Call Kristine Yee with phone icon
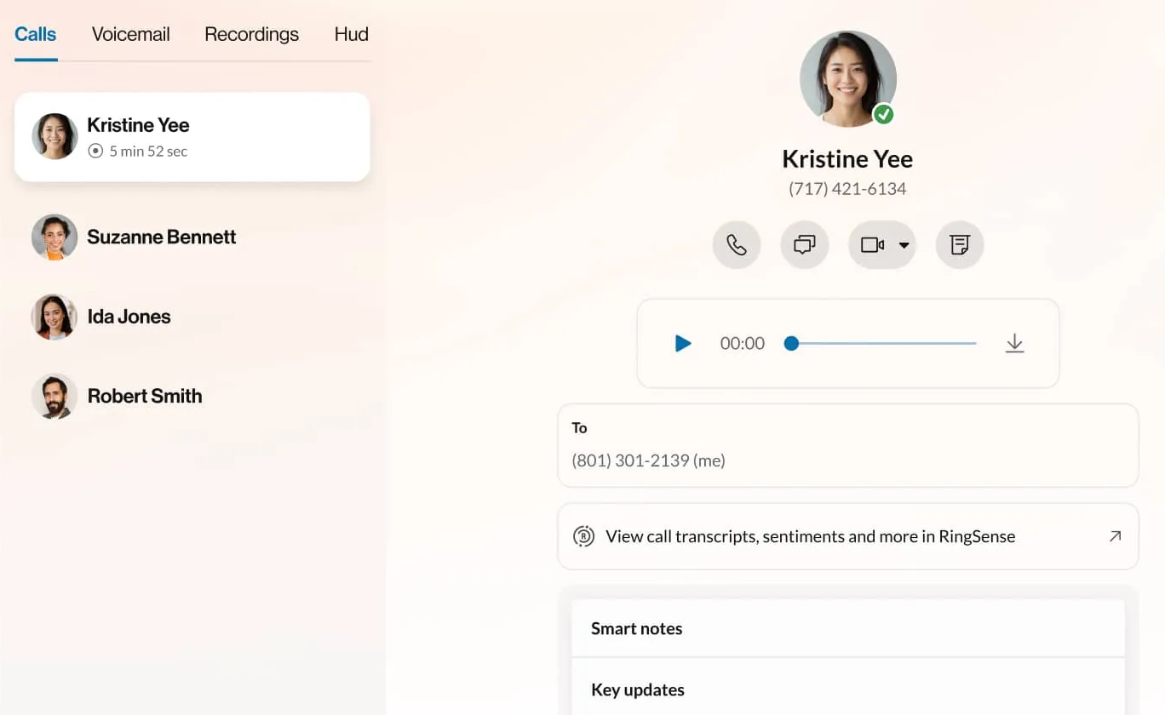Image resolution: width=1165 pixels, height=715 pixels. [737, 245]
